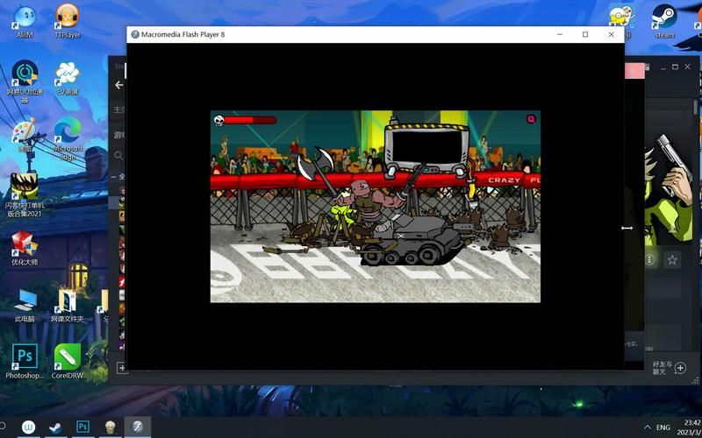Maximize the Macromedia Flash Player window
702x438 pixels.
pos(585,34)
